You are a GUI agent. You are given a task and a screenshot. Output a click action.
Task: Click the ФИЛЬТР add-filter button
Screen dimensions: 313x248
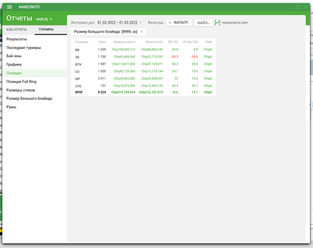[x=179, y=22]
